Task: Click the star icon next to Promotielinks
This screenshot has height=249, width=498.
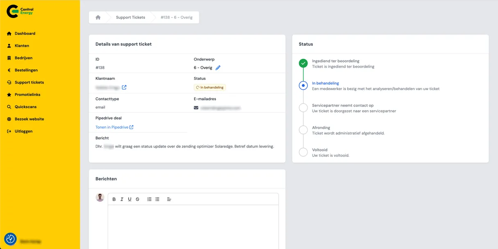Action: (x=9, y=95)
